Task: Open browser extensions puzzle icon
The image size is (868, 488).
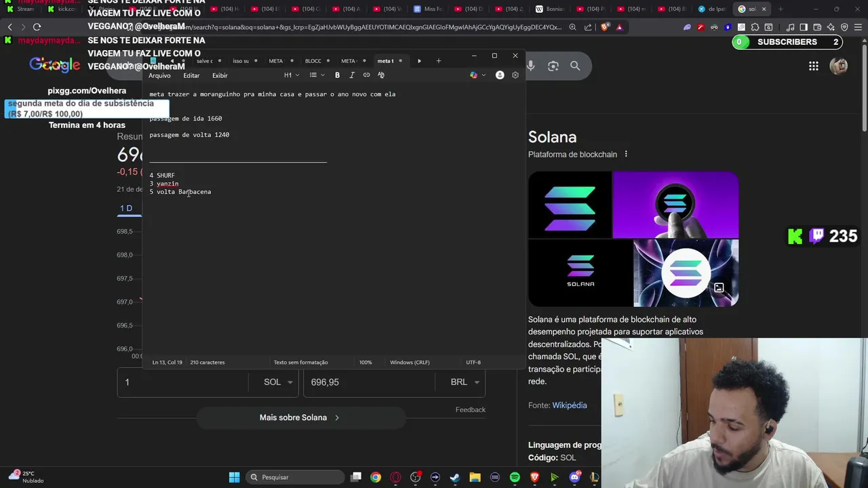Action: coord(755,27)
